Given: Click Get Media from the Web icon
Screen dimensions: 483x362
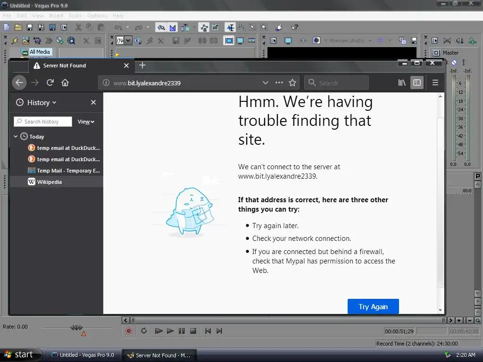Looking at the screenshot, I should tap(71, 41).
